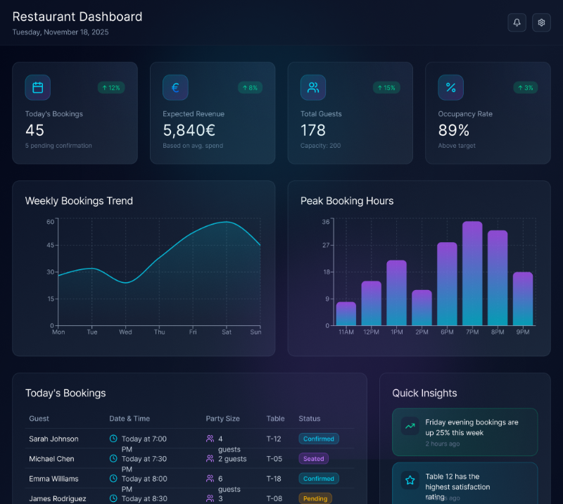The image size is (563, 504).
Task: Click the Party Size column header
Action: pos(222,418)
